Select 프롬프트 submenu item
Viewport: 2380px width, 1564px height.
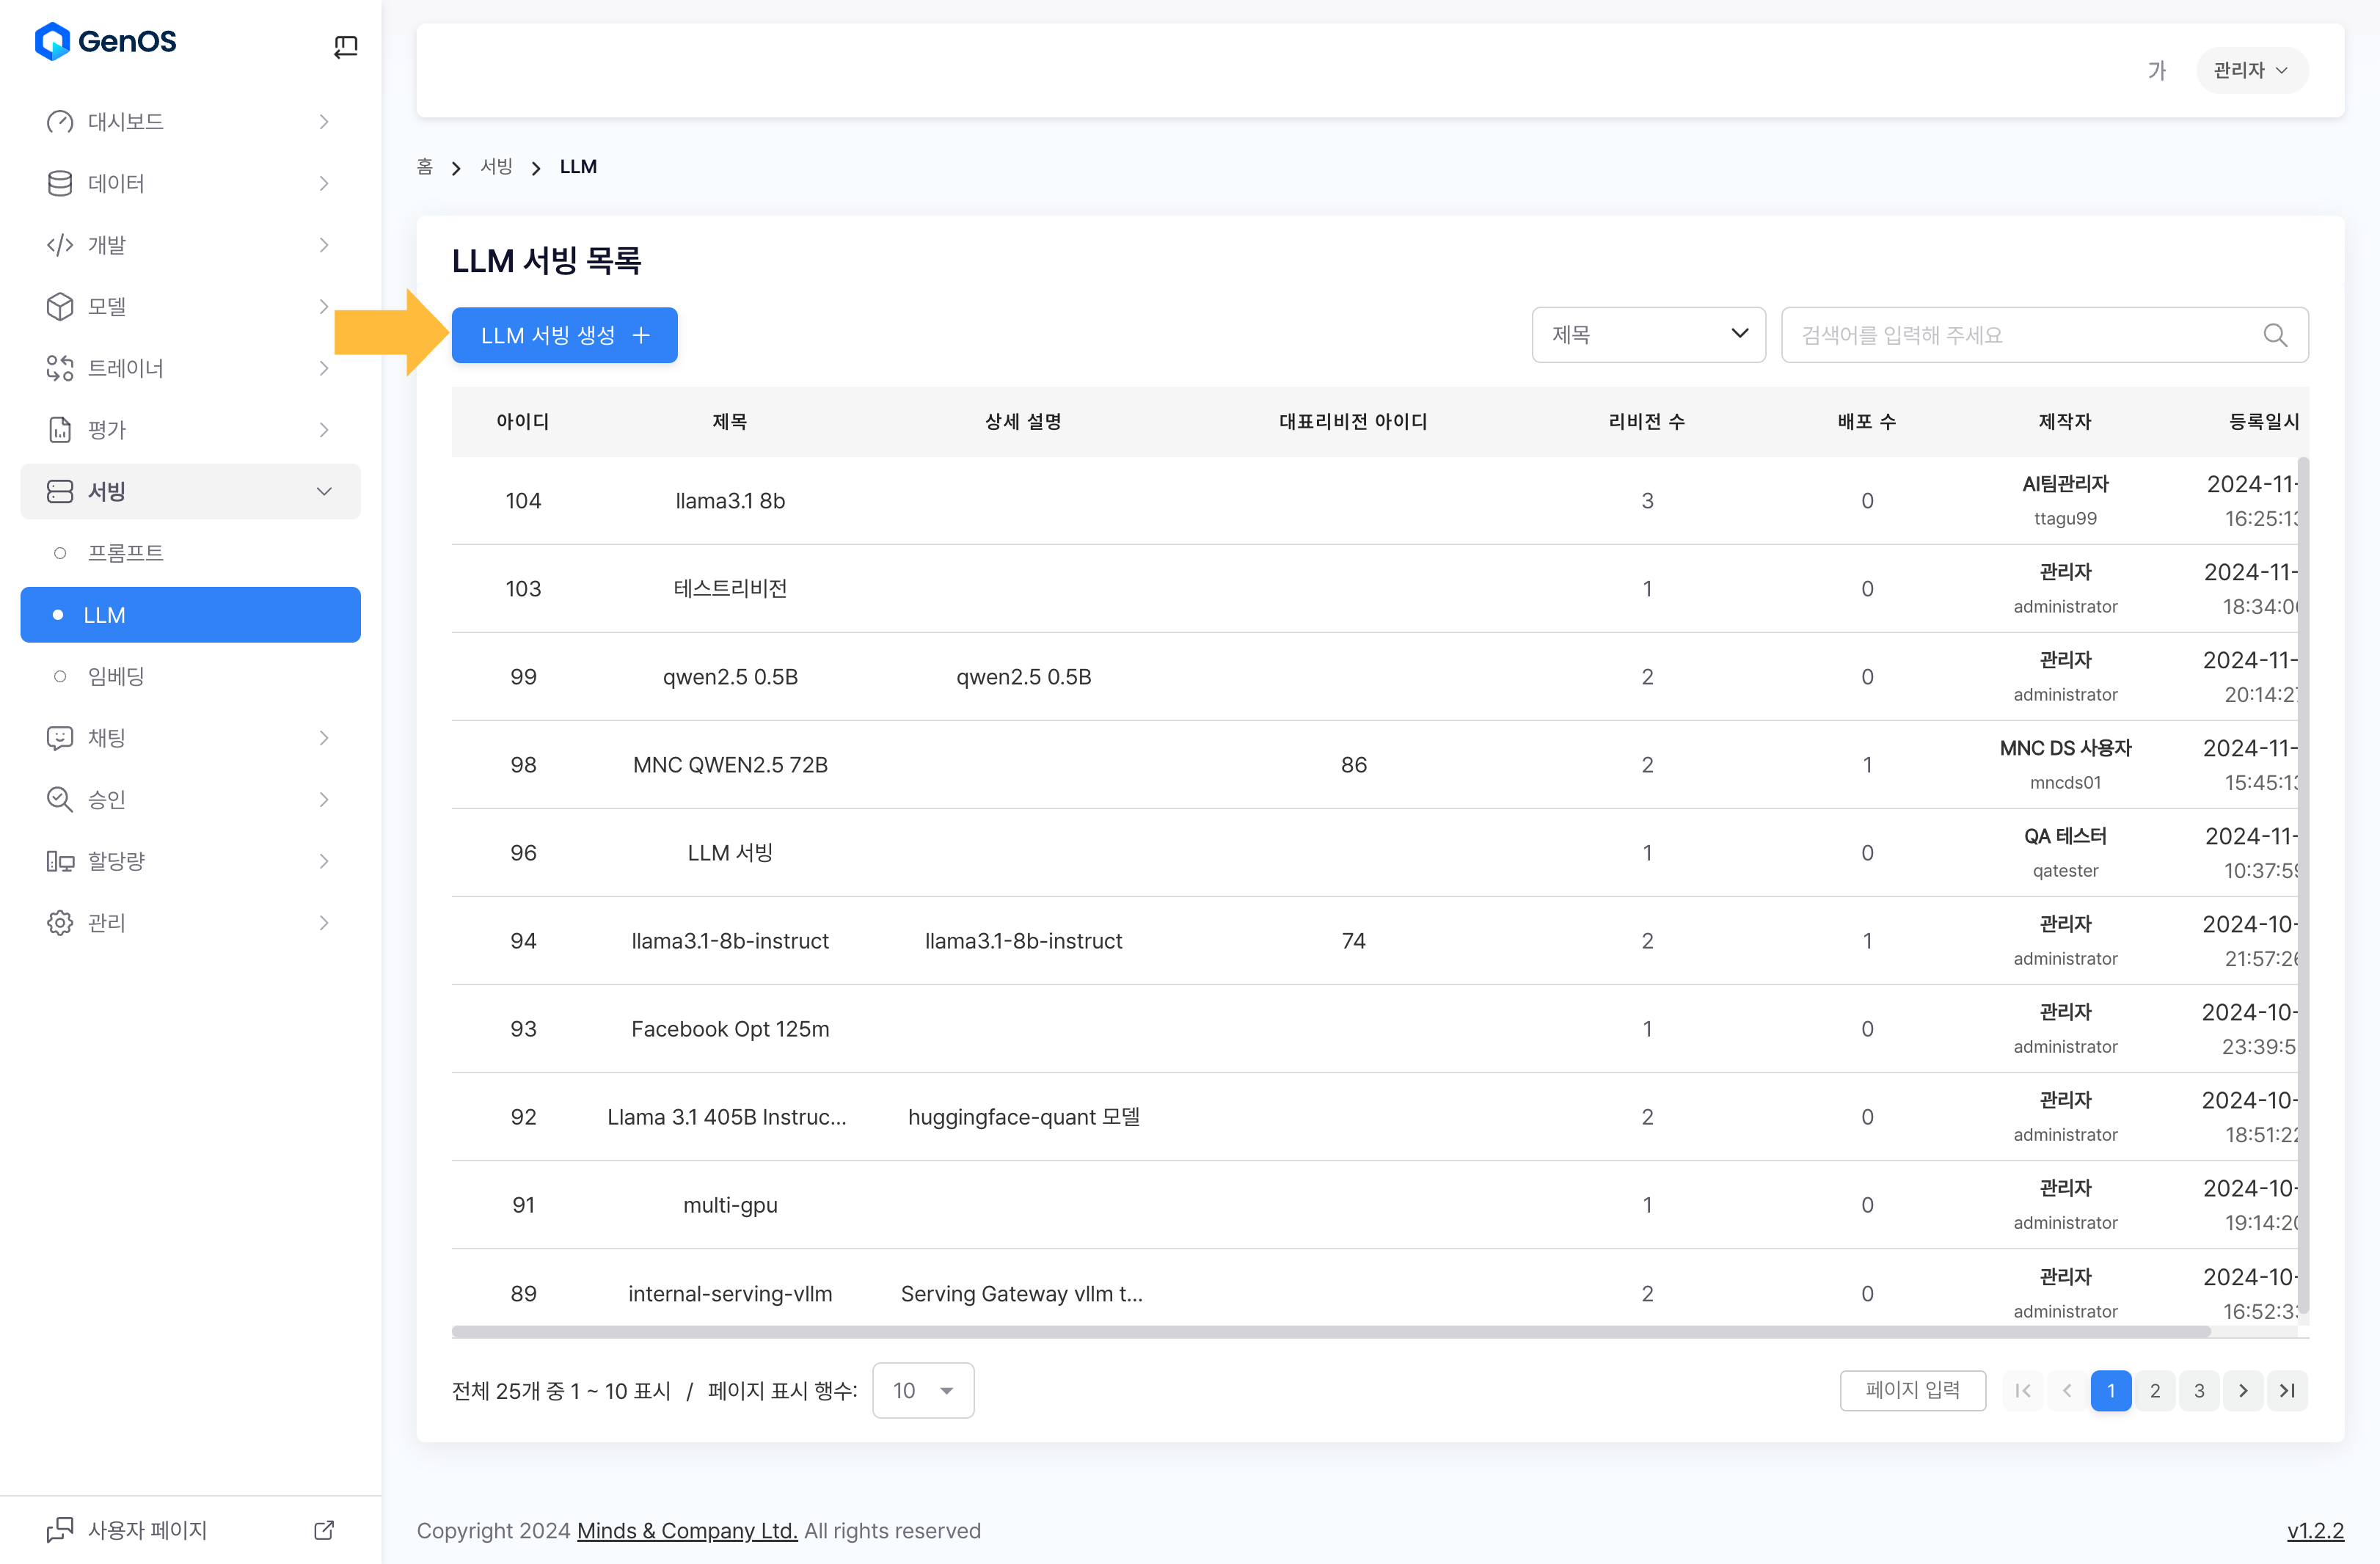click(125, 553)
